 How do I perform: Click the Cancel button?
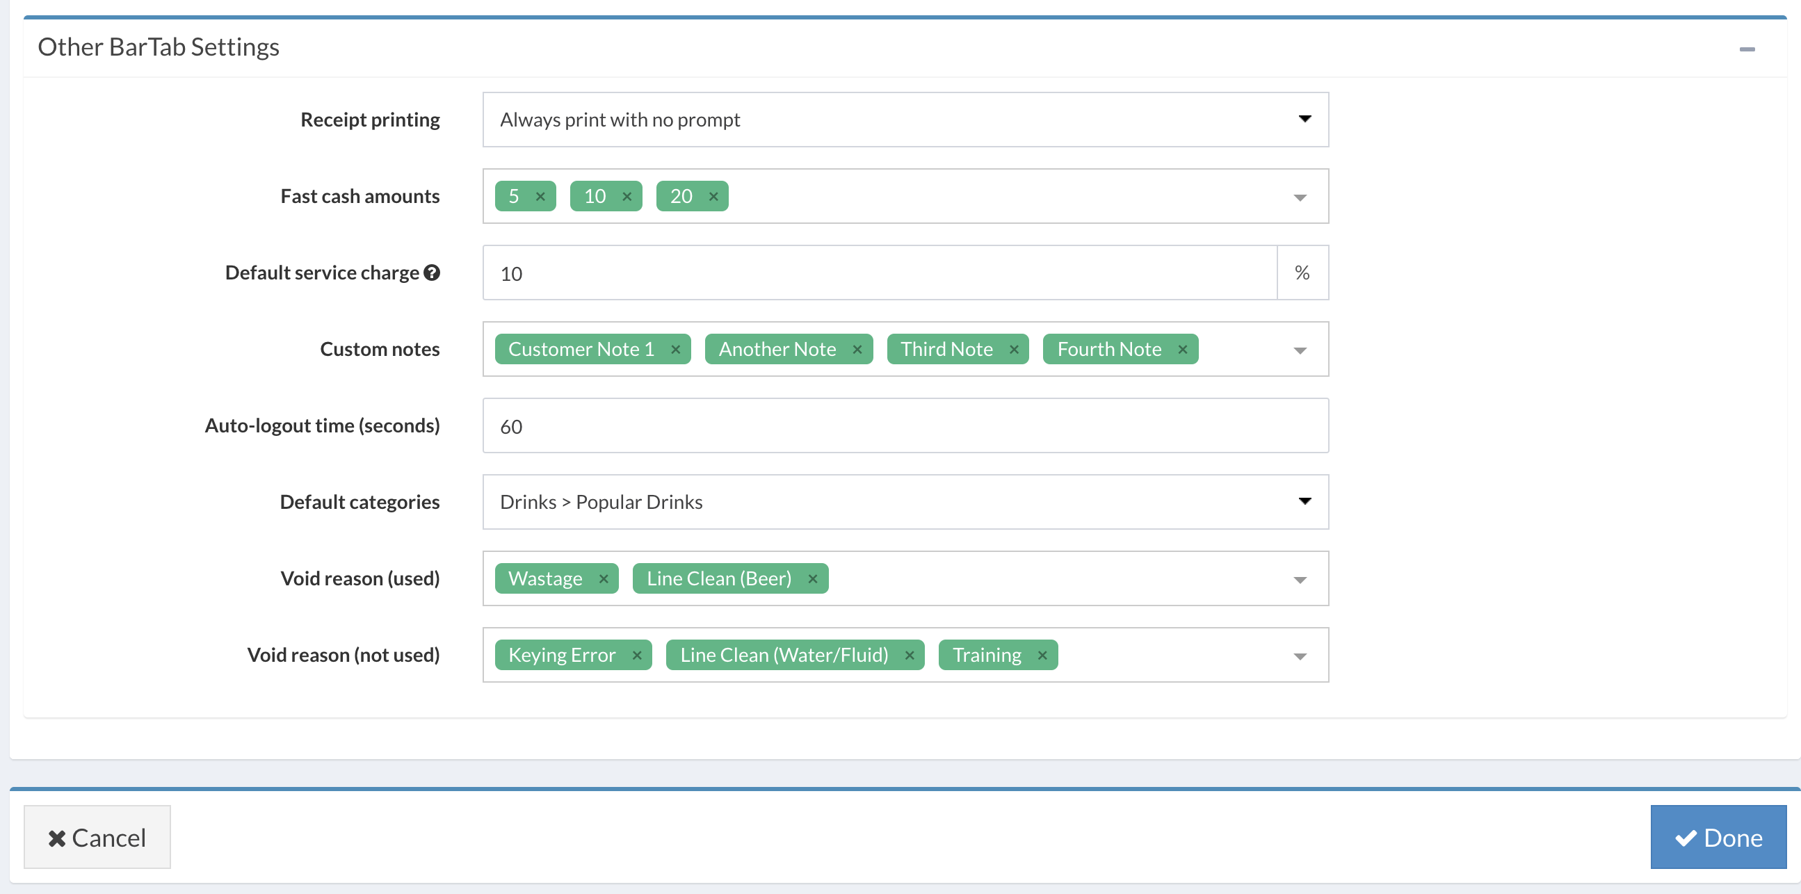coord(97,837)
